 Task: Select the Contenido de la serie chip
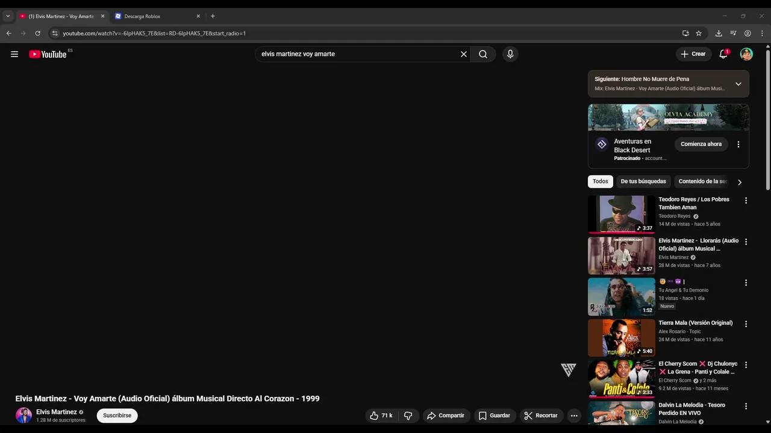(x=702, y=182)
